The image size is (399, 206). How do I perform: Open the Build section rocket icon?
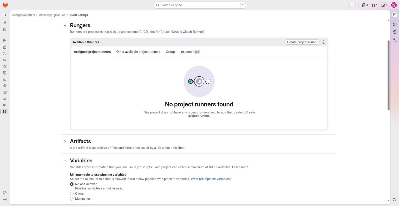[4, 66]
